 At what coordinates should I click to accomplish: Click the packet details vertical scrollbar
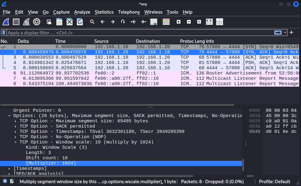[244, 165]
